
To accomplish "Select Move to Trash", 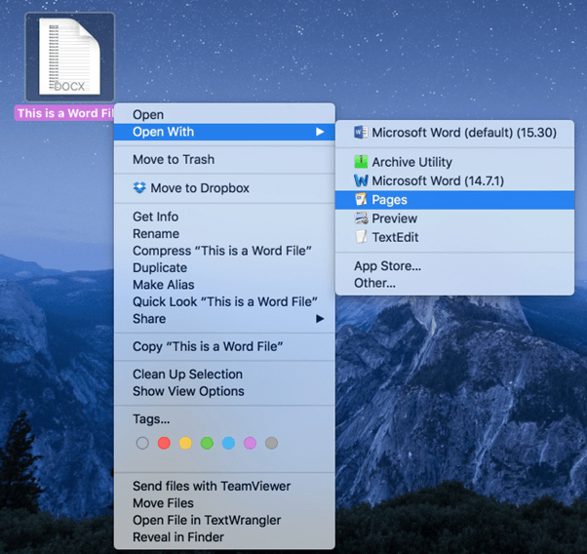I will click(x=224, y=160).
